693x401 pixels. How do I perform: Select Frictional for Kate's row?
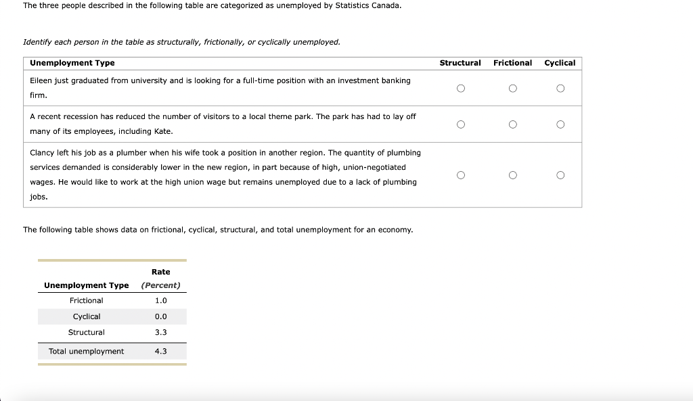click(x=513, y=123)
